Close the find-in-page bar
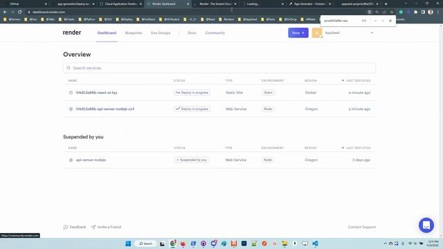Viewport: 443px width, 249px height. tap(390, 21)
